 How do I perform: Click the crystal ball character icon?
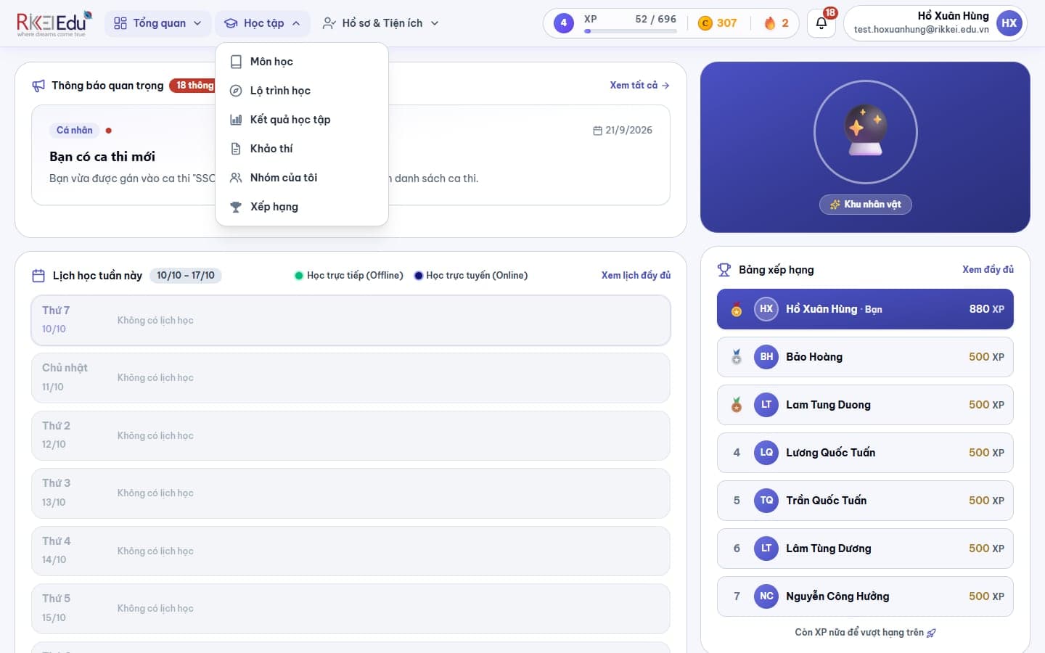point(865,131)
